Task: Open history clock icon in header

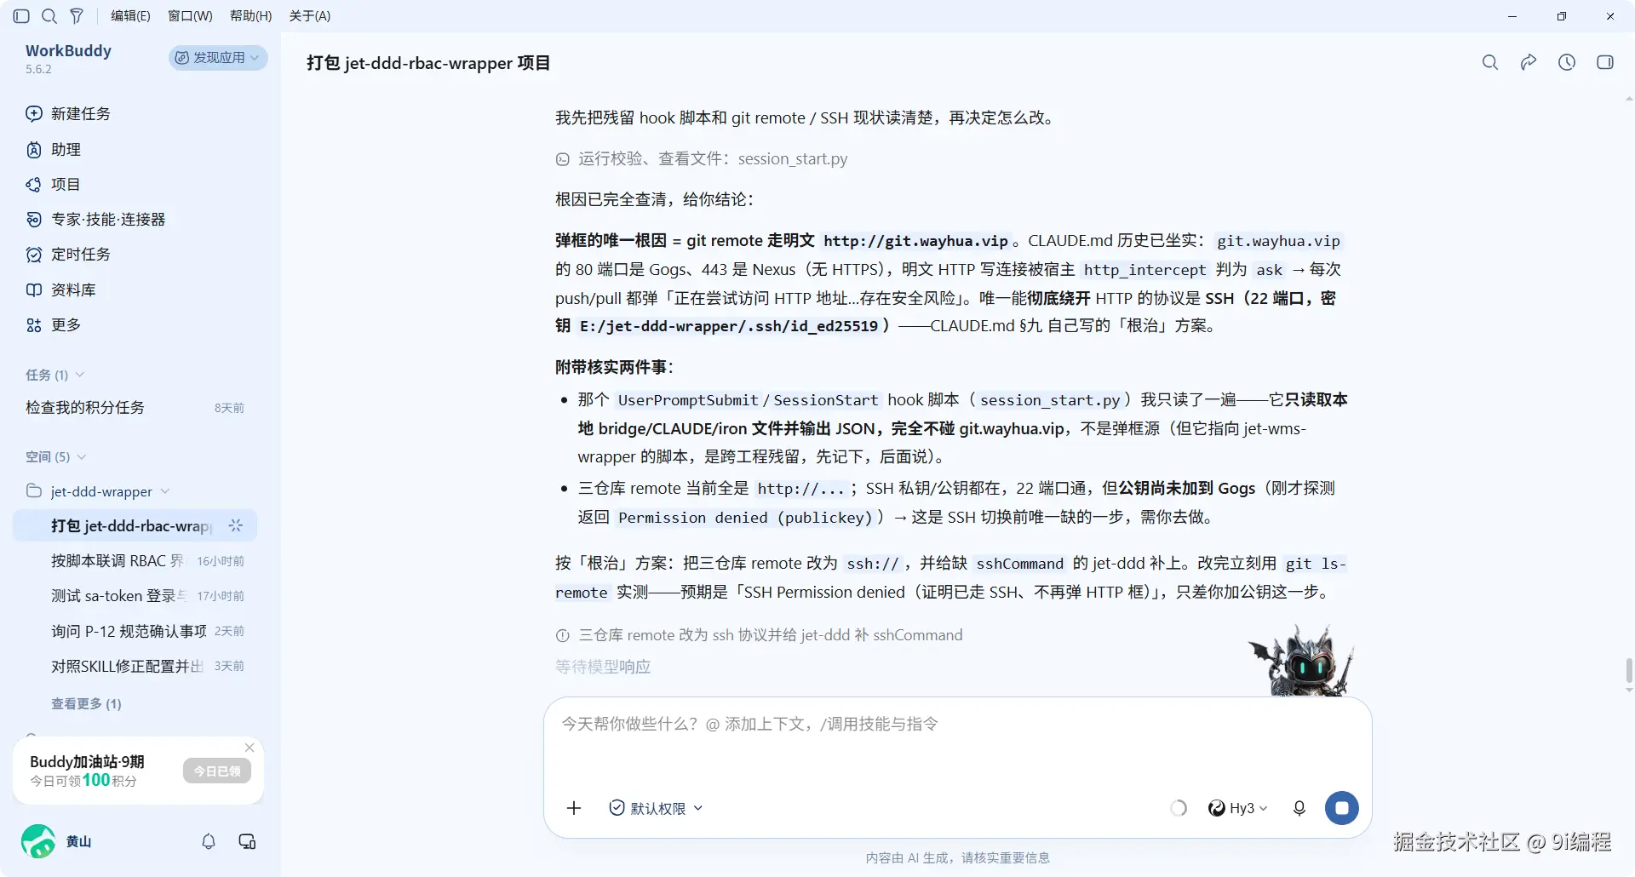Action: 1567,62
